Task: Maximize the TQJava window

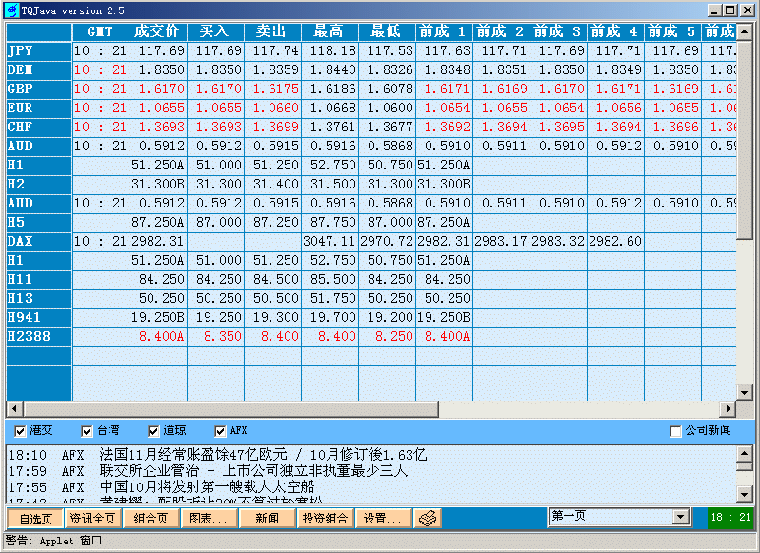Action: (x=730, y=10)
